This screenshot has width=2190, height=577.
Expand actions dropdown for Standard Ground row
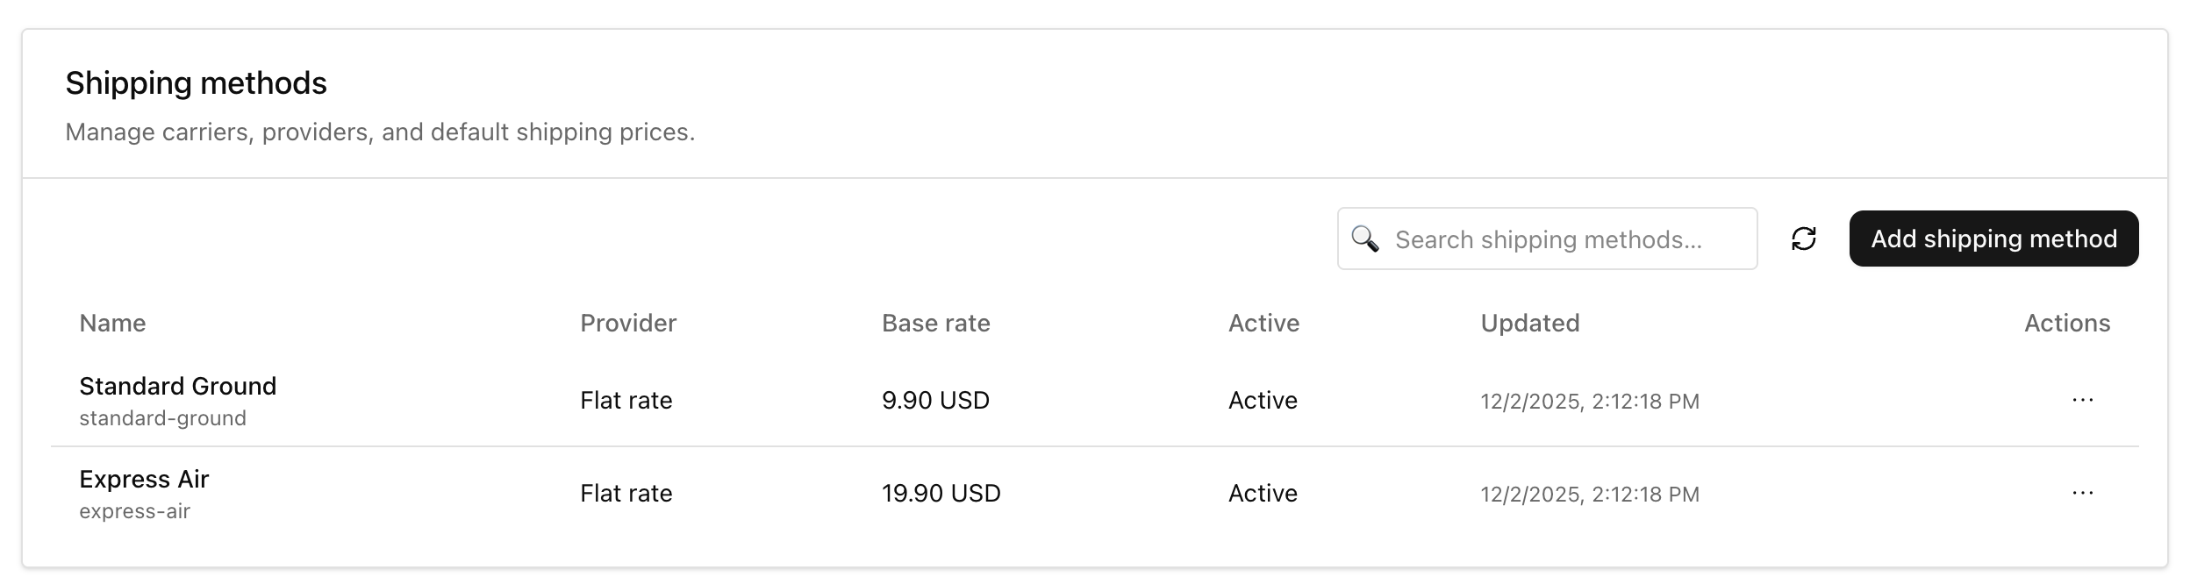coord(2081,401)
